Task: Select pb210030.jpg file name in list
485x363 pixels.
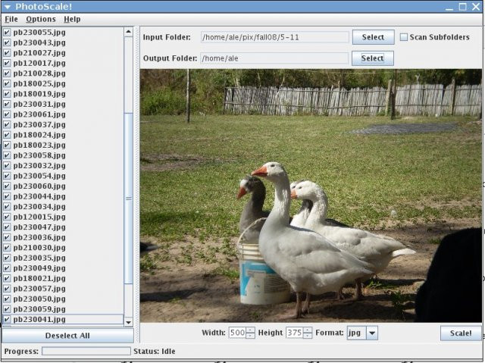Action: 39,248
